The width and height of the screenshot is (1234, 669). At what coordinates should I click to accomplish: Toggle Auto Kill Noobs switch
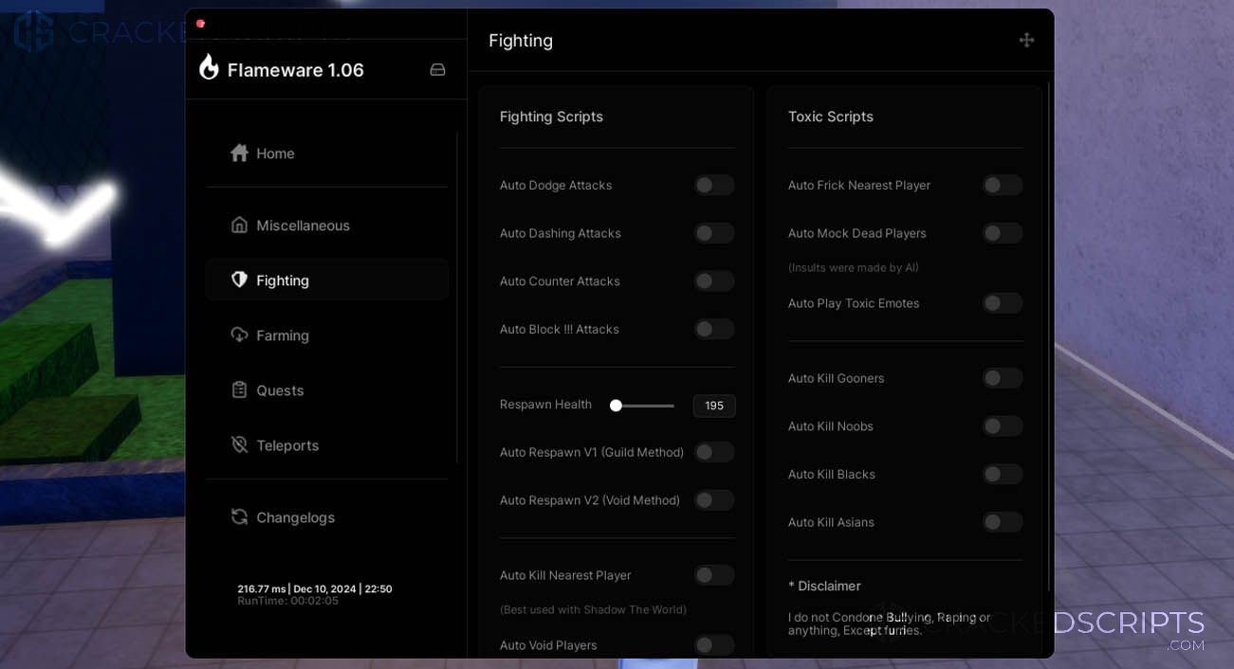click(x=1002, y=426)
